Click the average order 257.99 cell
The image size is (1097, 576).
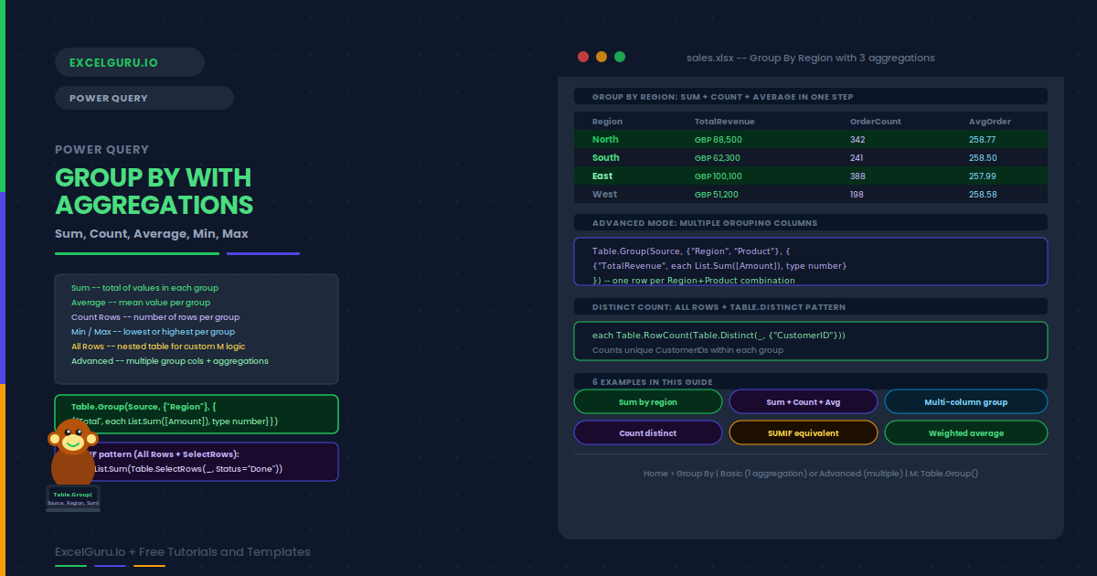click(x=983, y=176)
